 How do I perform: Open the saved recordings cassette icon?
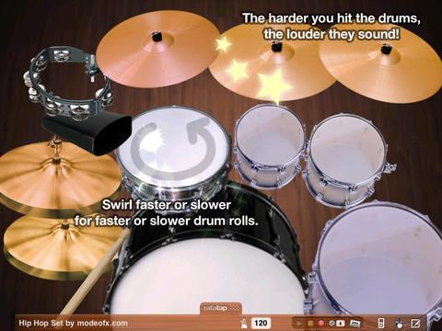click(x=355, y=323)
